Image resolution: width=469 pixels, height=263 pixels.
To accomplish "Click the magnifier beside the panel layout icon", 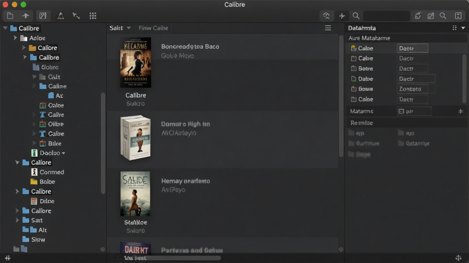I will click(x=443, y=16).
